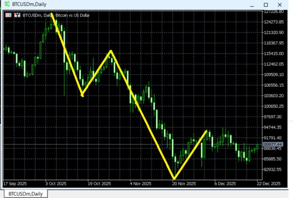This screenshot has height=198, width=293.
Task: Click the 100650.25 price scale value
Action: click(x=274, y=106)
